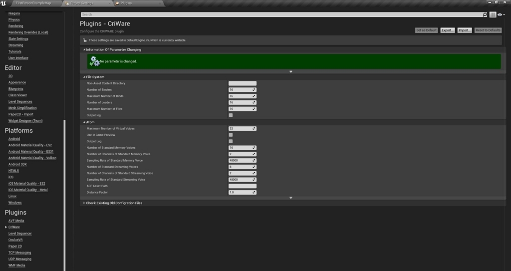The height and width of the screenshot is (271, 511).
Task: Collapse Information Of Parameter Changing section
Action: click(x=84, y=49)
